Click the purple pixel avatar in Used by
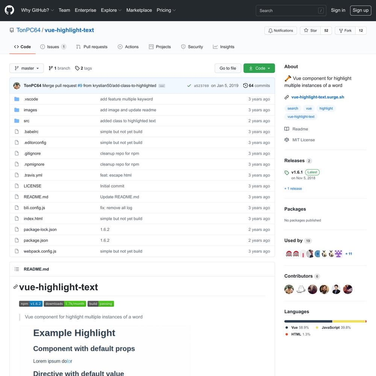Image resolution: width=376 pixels, height=376 pixels. [x=338, y=253]
